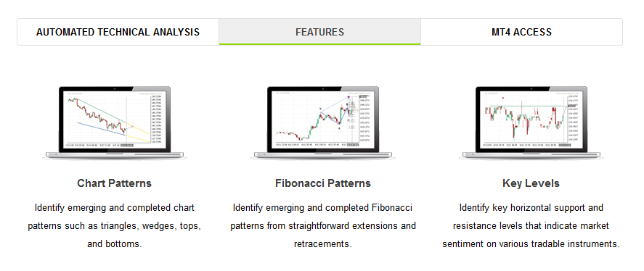Click the green wedge trendline on first chart
The width and height of the screenshot is (644, 271).
point(102,112)
